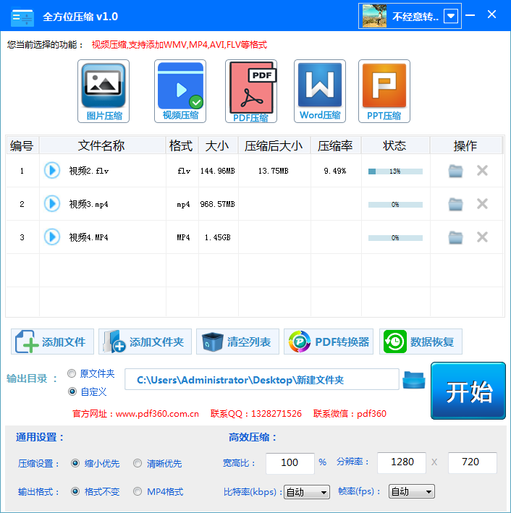Click the 编号 column header

[x=22, y=145]
